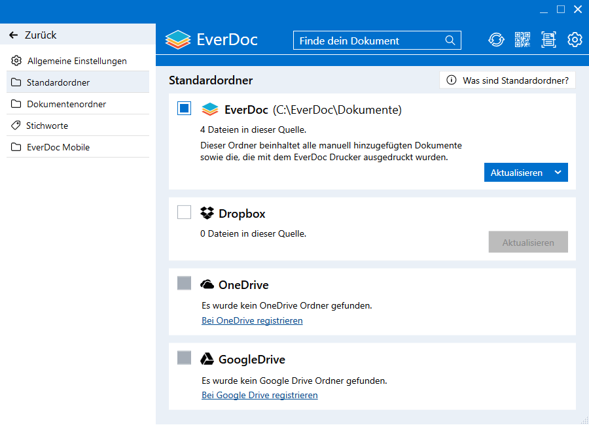Click the GoogleDrive triangle icon
This screenshot has width=589, height=425.
[207, 359]
